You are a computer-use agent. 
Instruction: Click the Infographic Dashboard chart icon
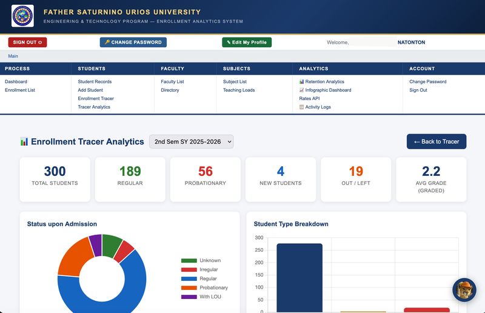[x=301, y=90]
